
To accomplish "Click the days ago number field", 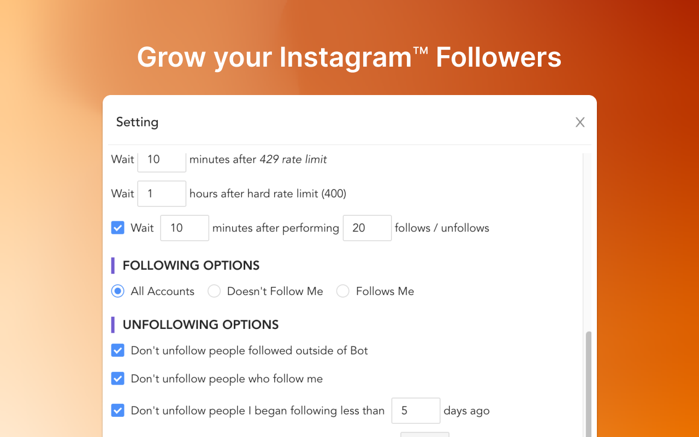I will coord(416,410).
